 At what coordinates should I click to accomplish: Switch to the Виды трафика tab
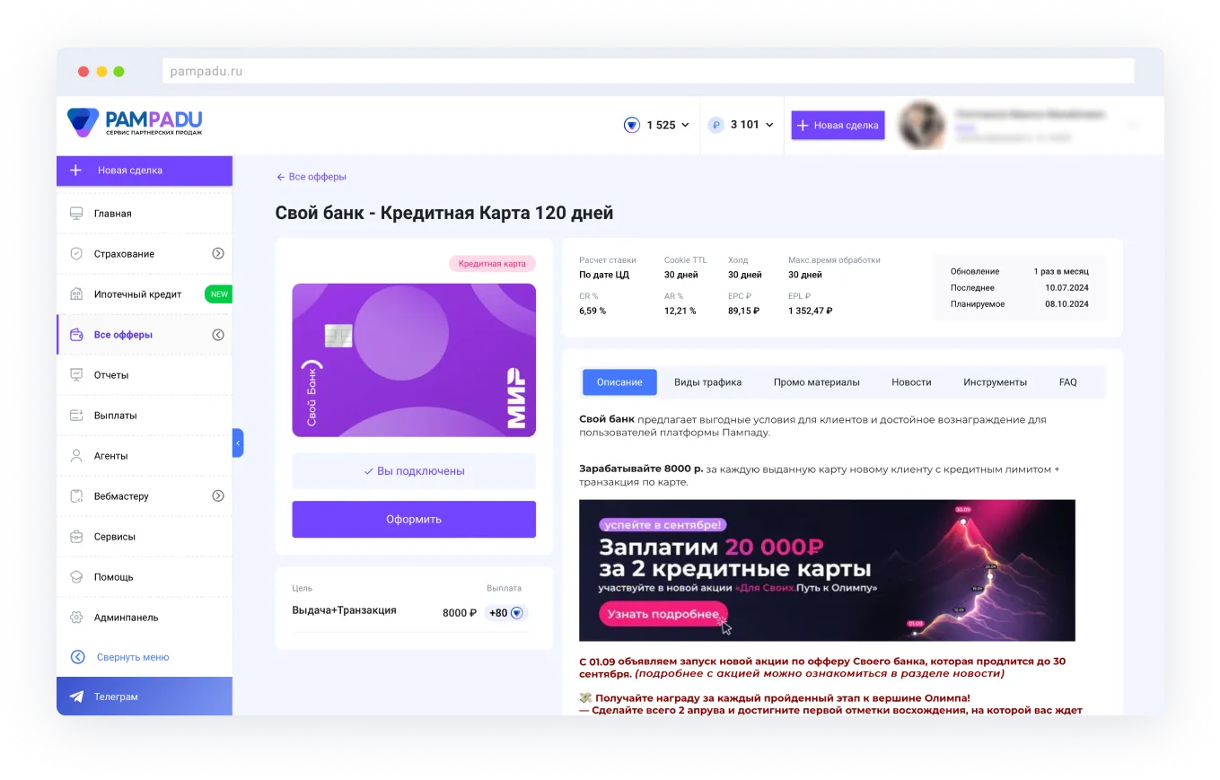[707, 382]
